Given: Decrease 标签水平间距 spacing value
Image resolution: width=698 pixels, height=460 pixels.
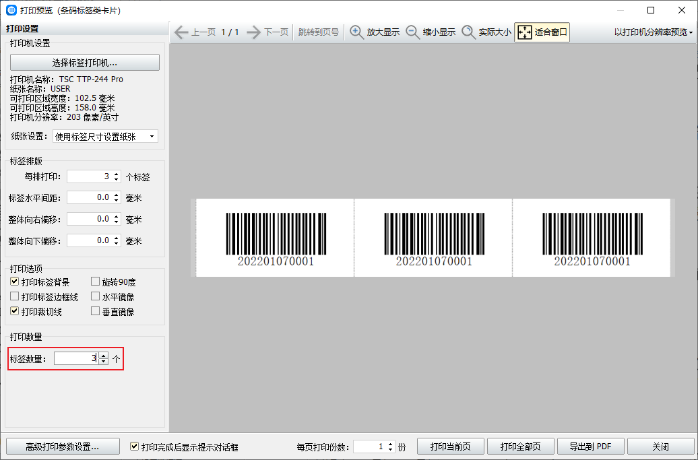Looking at the screenshot, I should (x=116, y=200).
